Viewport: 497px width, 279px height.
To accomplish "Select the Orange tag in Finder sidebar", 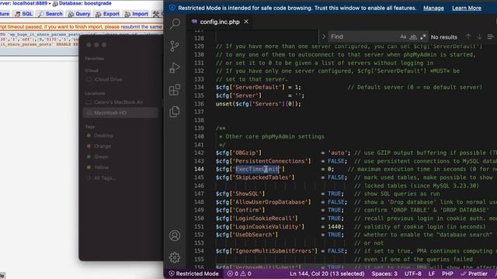I will click(102, 146).
